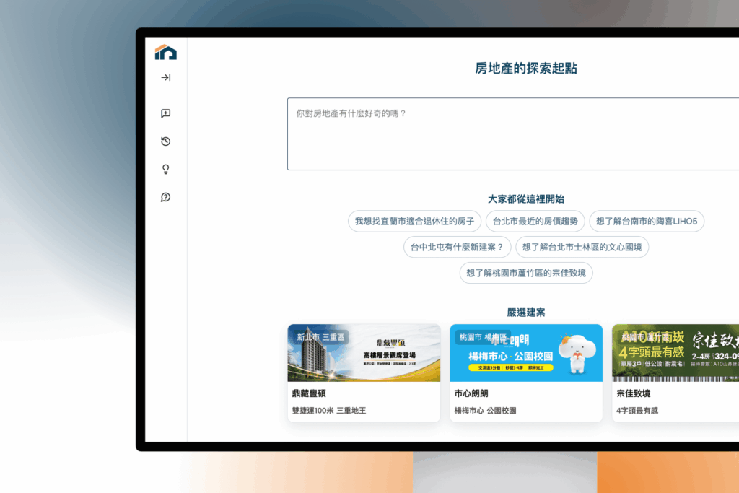The image size is (739, 493).
Task: Expand the sidebar with the arrow icon
Action: [x=165, y=78]
